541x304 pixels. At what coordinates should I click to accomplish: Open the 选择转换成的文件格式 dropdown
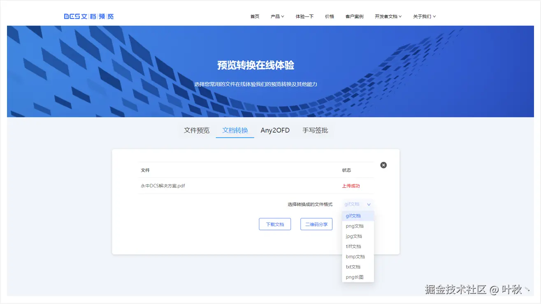point(357,204)
